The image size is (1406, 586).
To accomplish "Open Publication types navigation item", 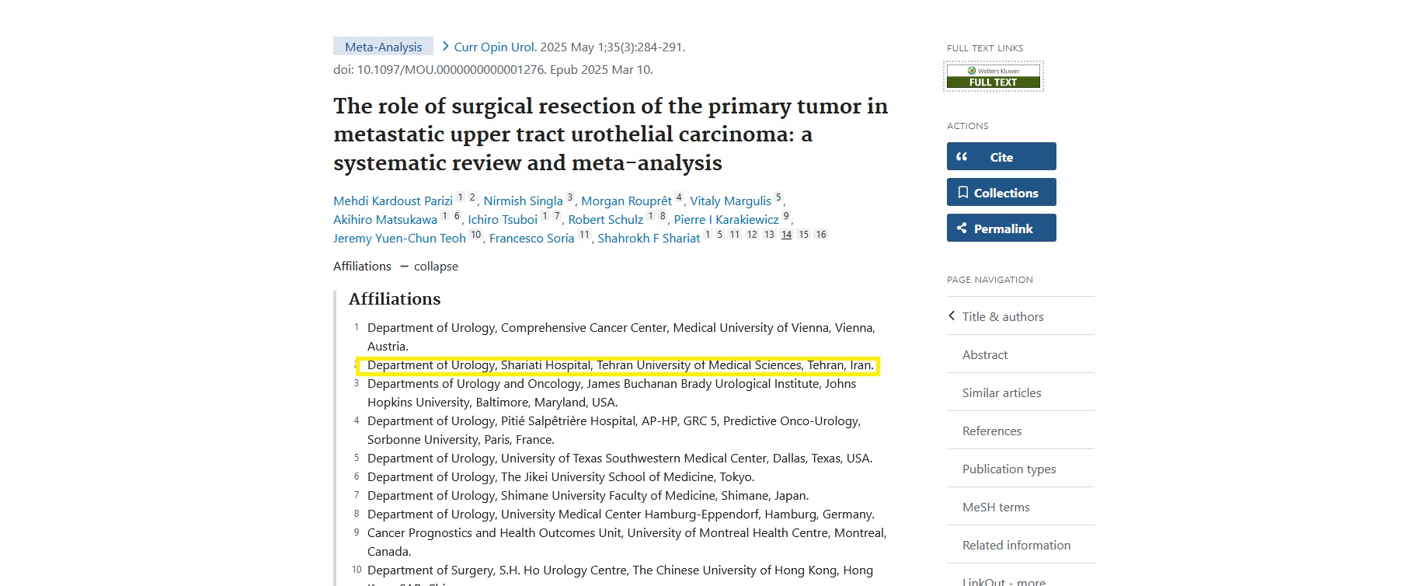I will [1008, 469].
